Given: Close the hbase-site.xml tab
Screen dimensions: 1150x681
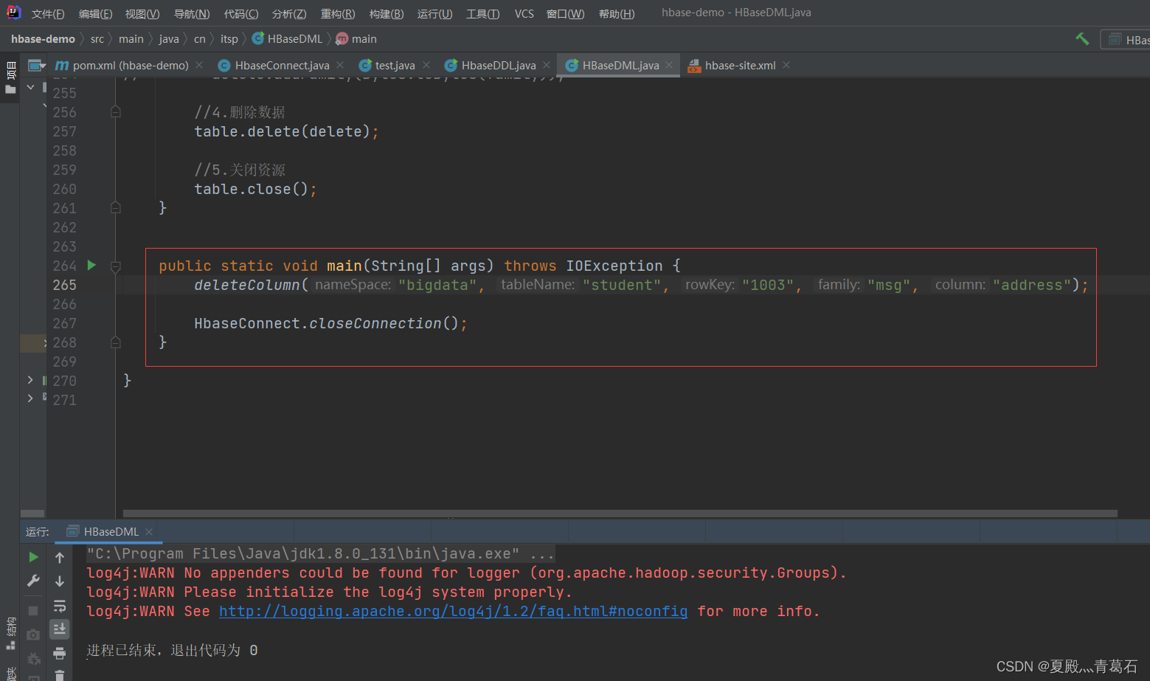Looking at the screenshot, I should [786, 65].
